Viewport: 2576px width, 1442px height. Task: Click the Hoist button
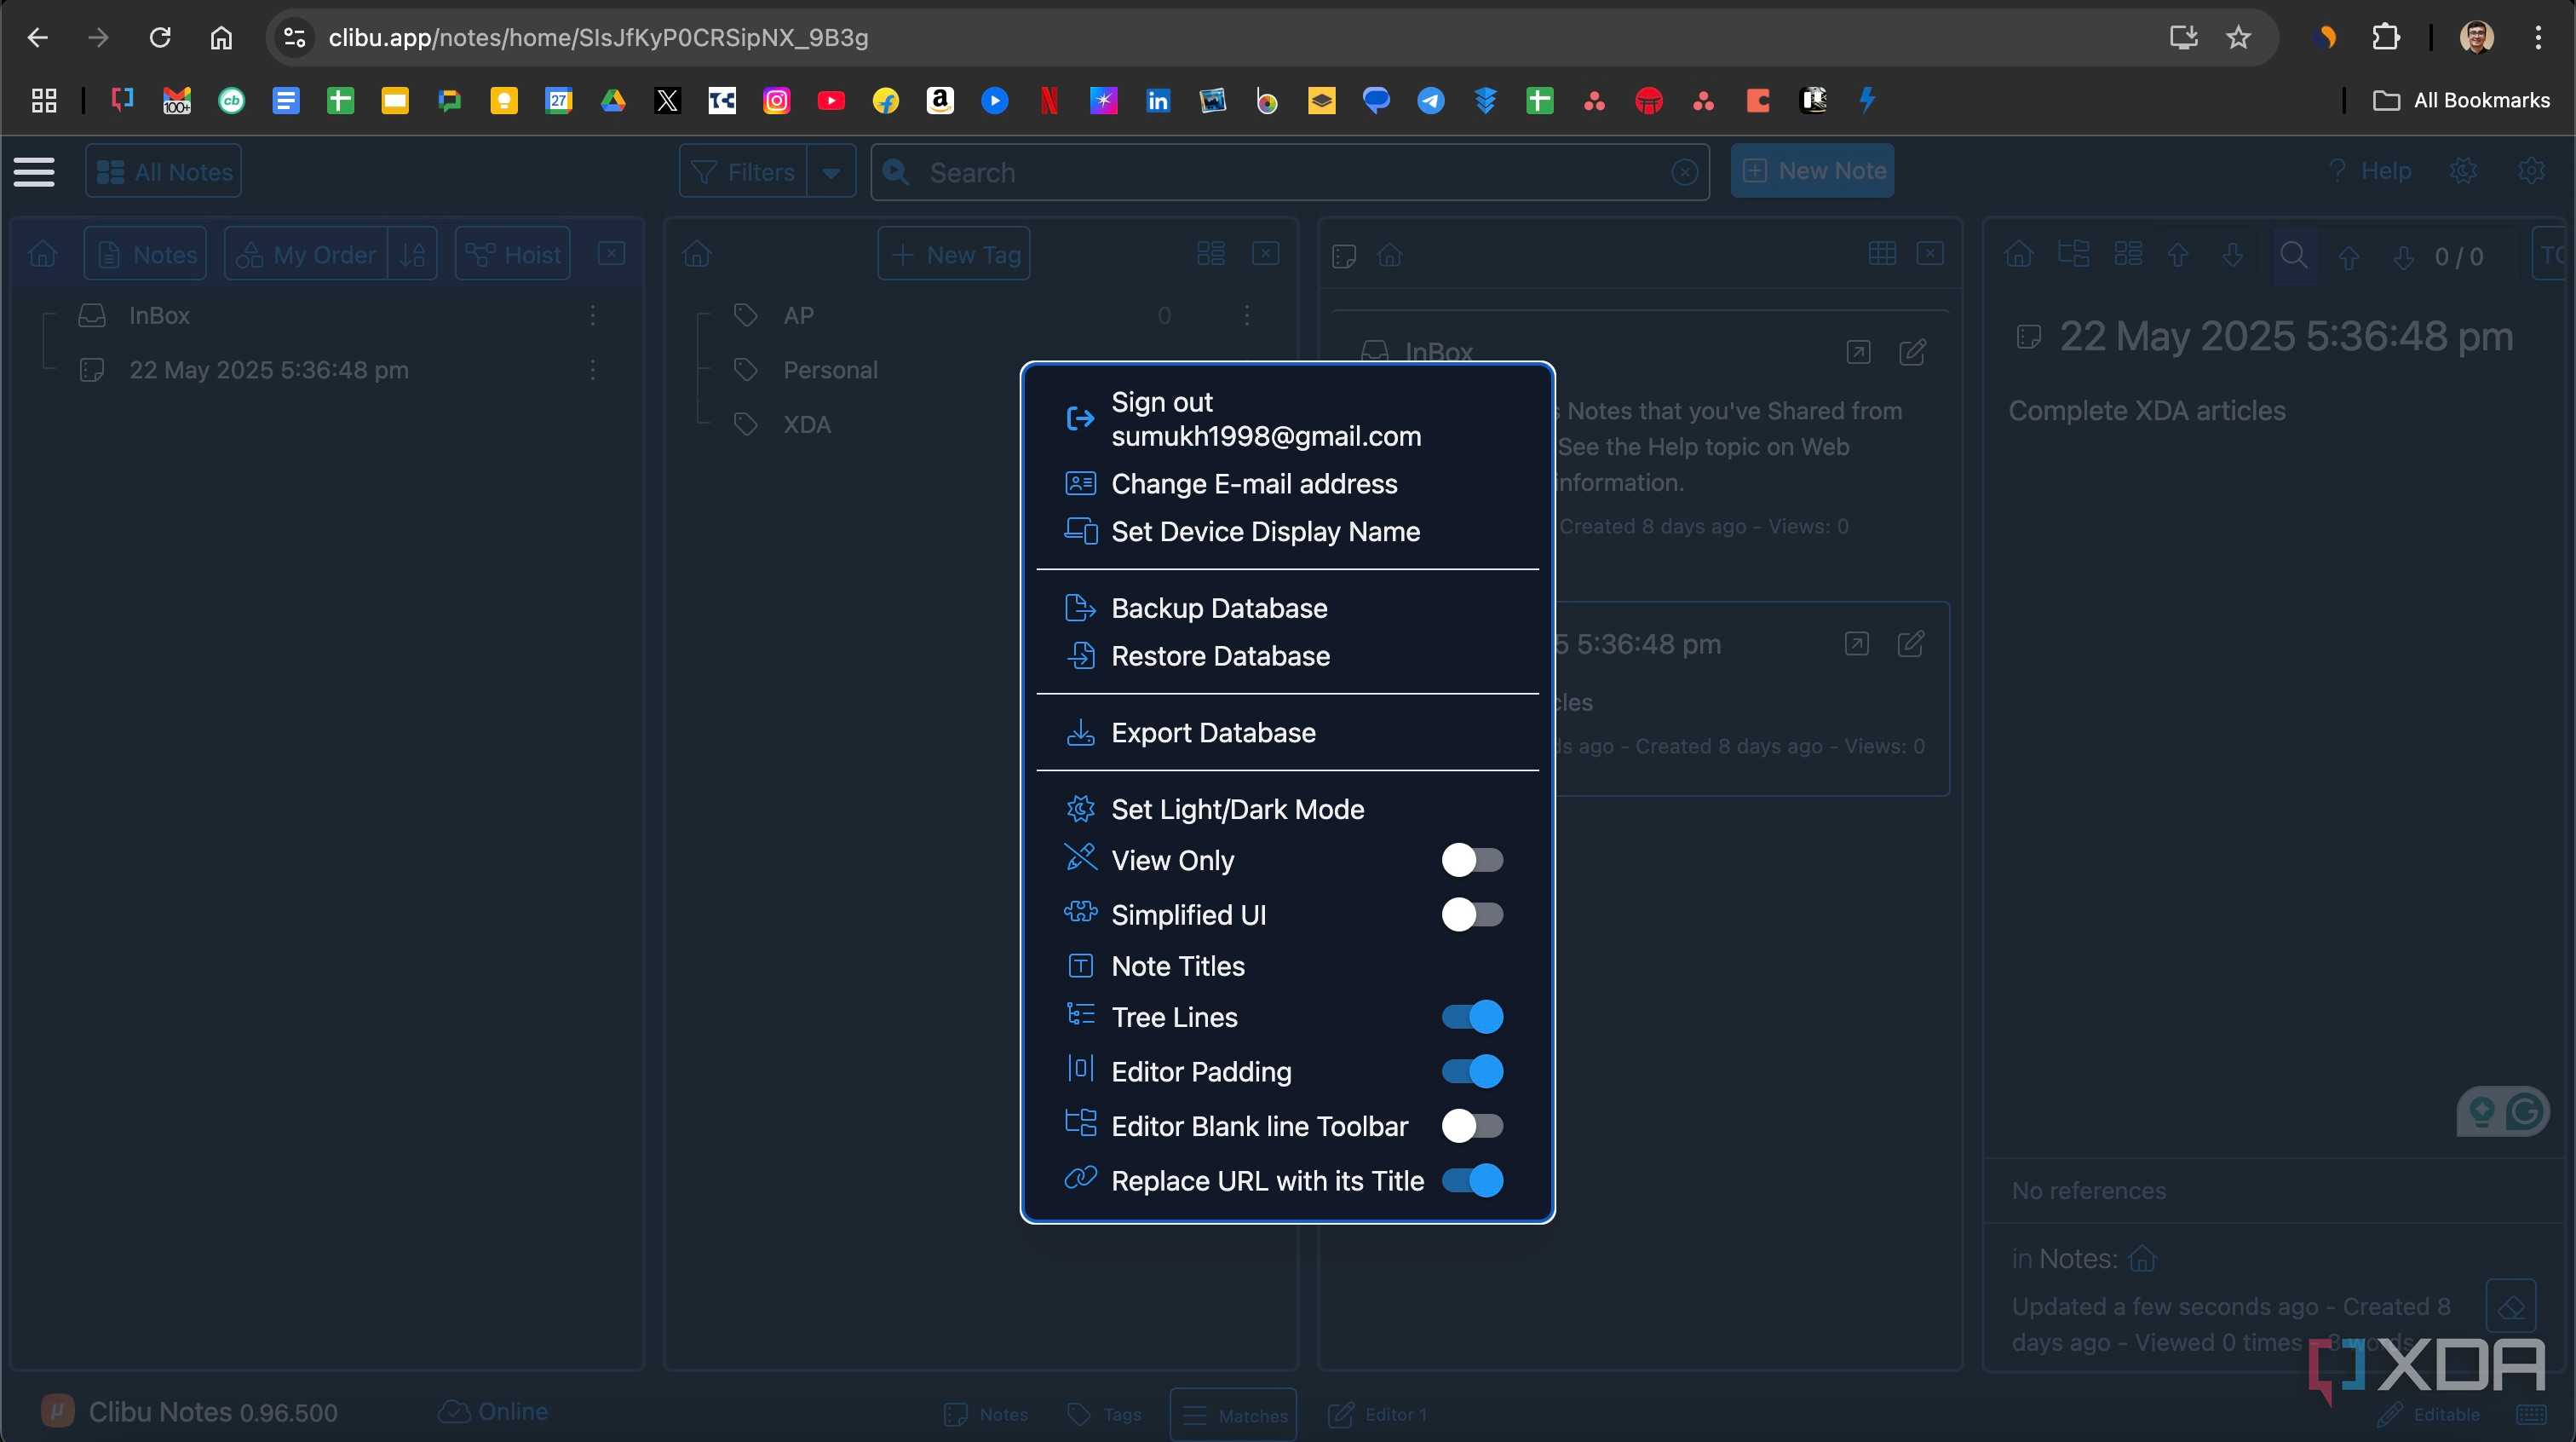[513, 254]
